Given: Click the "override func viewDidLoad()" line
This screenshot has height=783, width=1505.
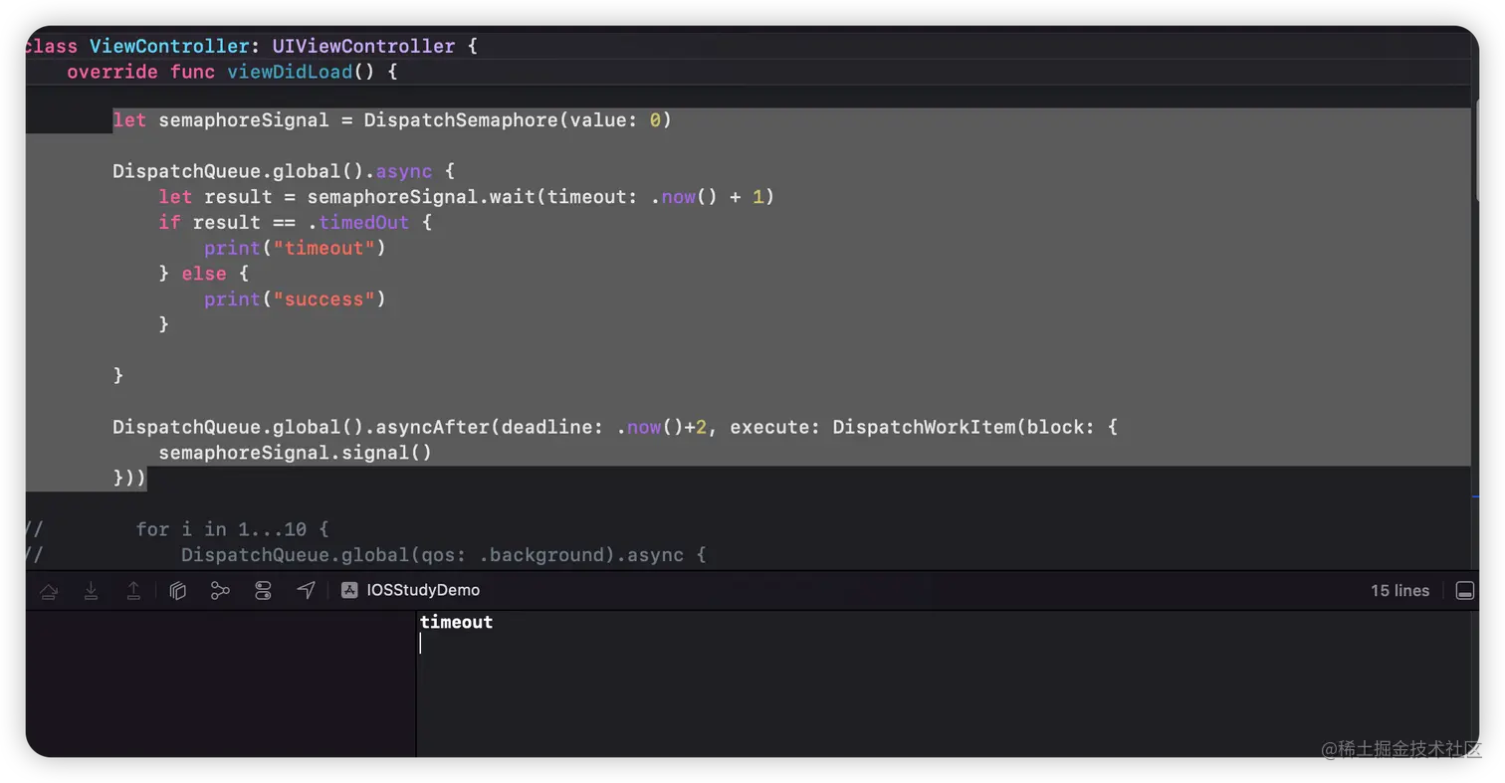Looking at the screenshot, I should coord(232,72).
